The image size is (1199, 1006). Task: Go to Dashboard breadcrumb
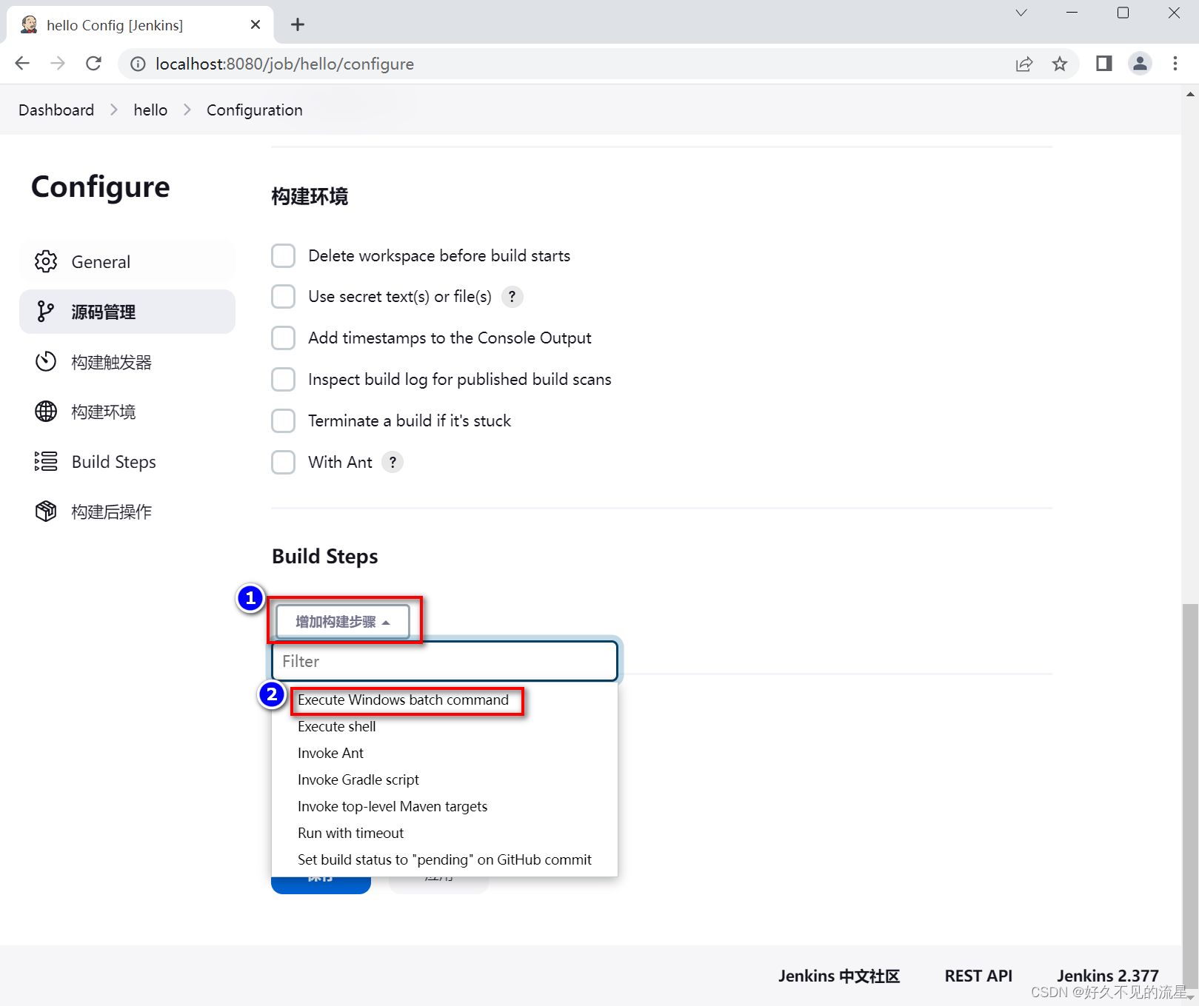coord(56,110)
